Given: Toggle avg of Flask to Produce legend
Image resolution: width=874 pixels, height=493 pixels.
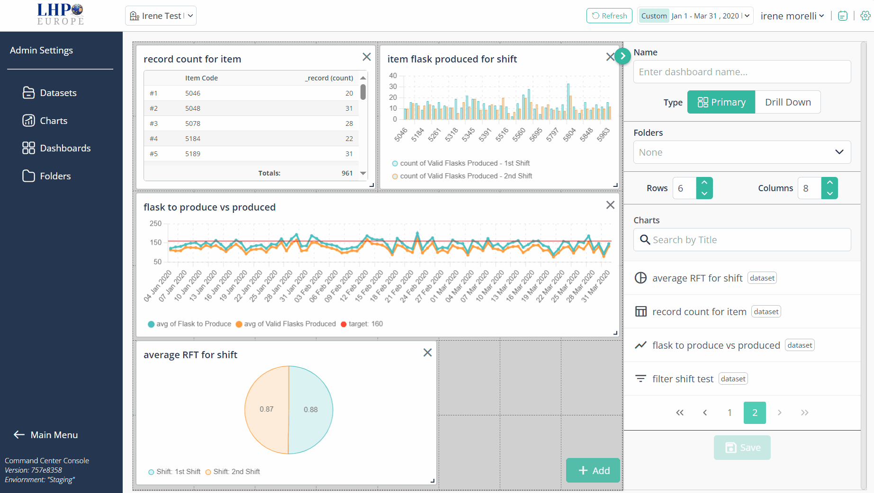Looking at the screenshot, I should tap(189, 324).
